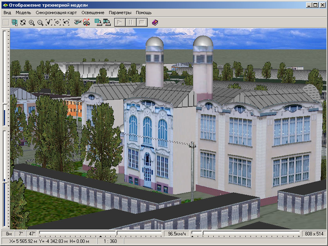Viewport: 328px width, 246px height.
Task: Click the dashed rectangle selection tool
Action: pyautogui.click(x=6, y=22)
